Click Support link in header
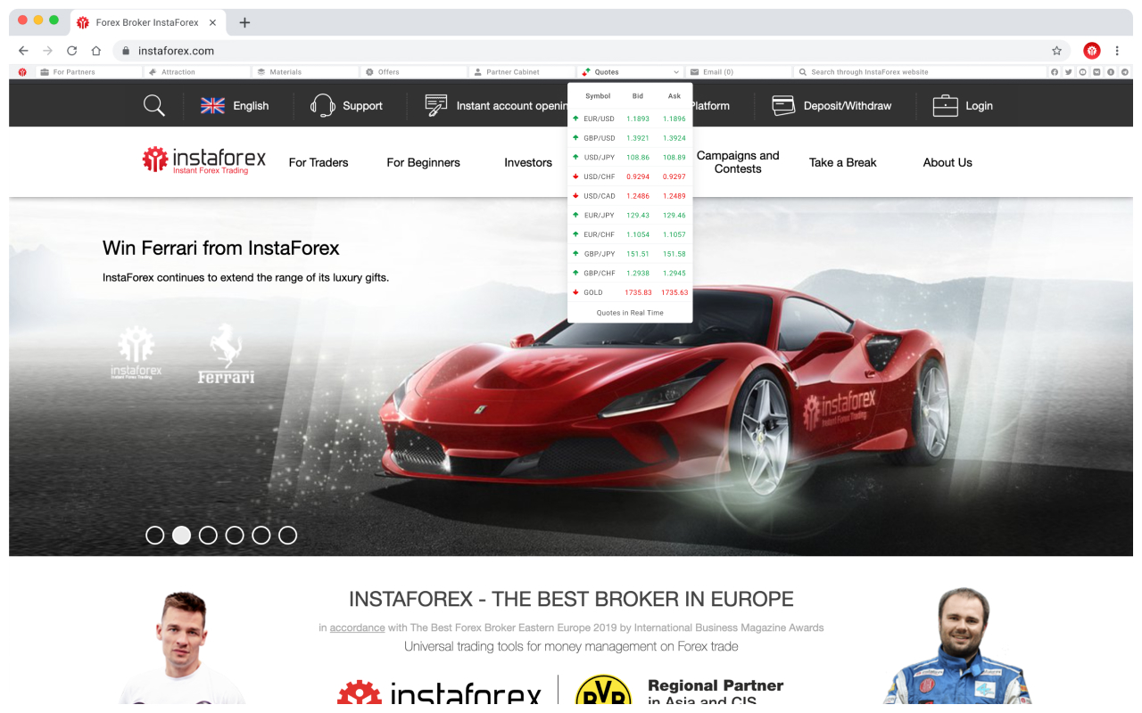The image size is (1142, 713). click(362, 106)
